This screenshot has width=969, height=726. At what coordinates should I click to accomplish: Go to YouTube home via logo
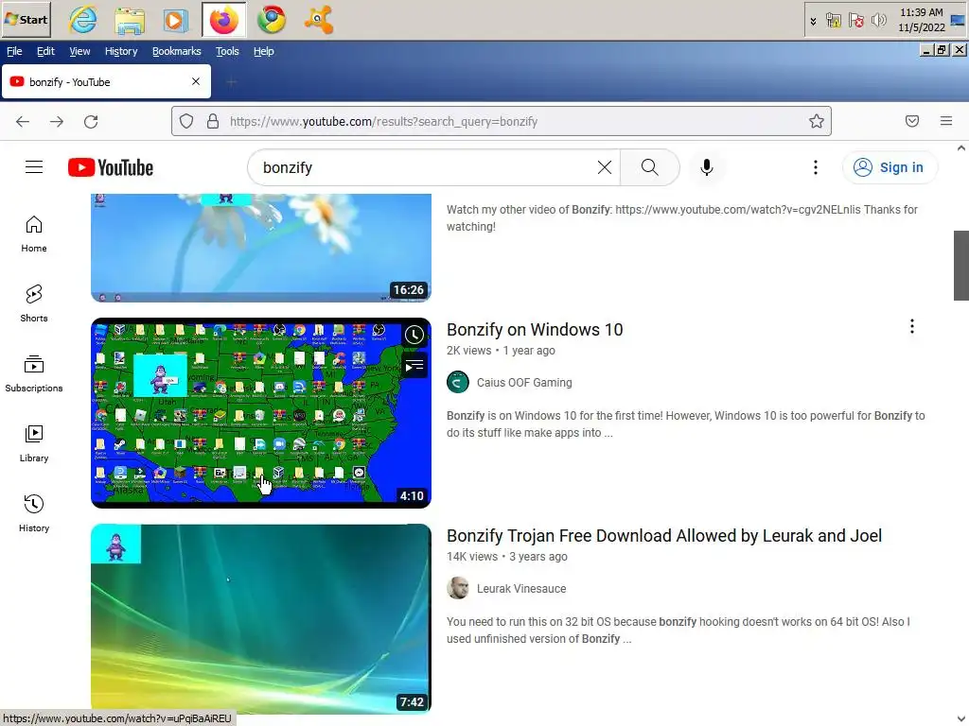[x=111, y=167]
